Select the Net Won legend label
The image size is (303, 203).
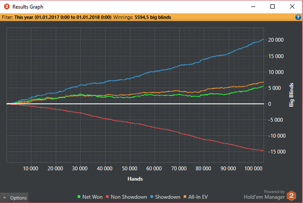pyautogui.click(x=92, y=197)
